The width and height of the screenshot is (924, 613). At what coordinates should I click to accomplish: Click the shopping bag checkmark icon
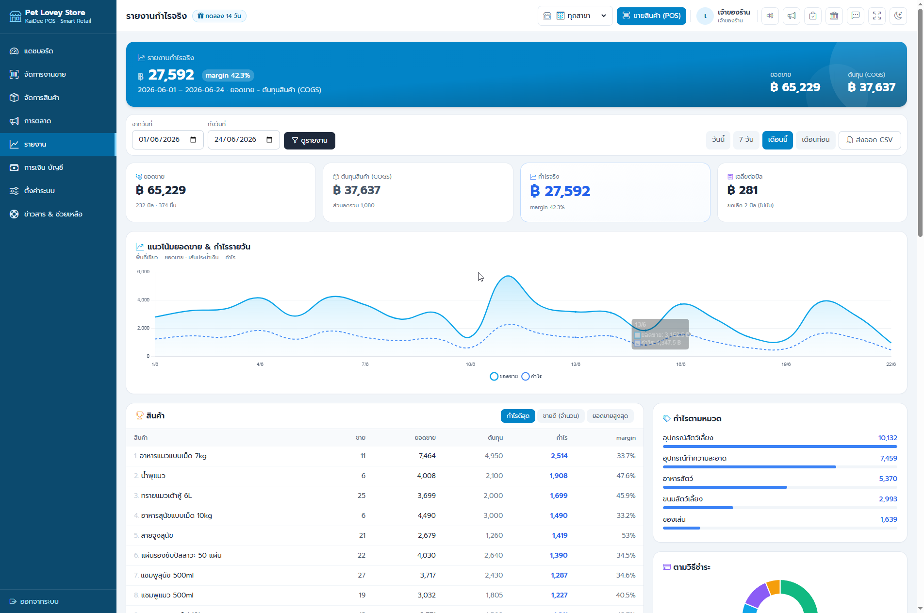813,16
